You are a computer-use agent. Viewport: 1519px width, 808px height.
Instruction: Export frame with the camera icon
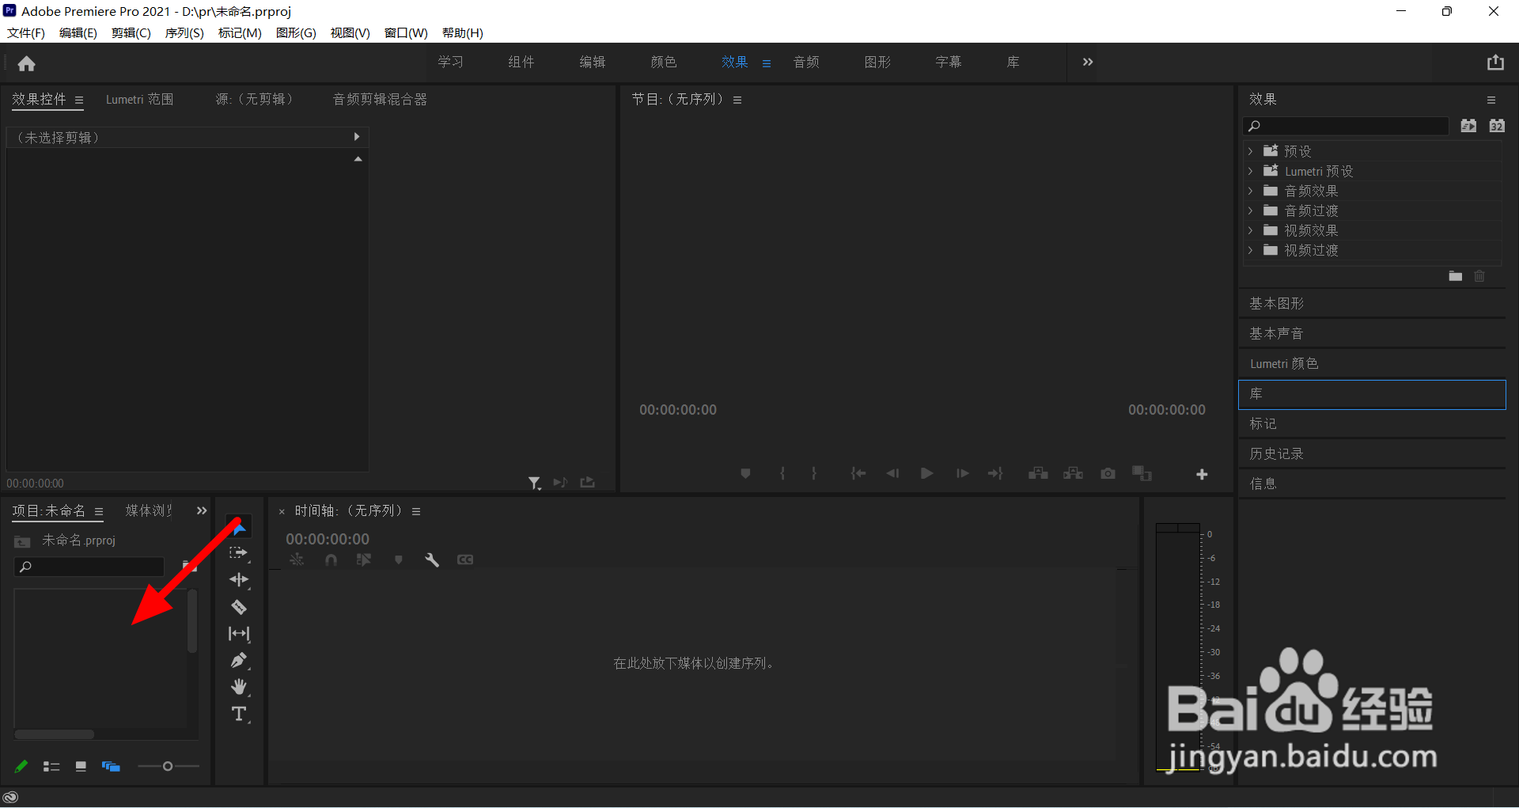(1108, 473)
